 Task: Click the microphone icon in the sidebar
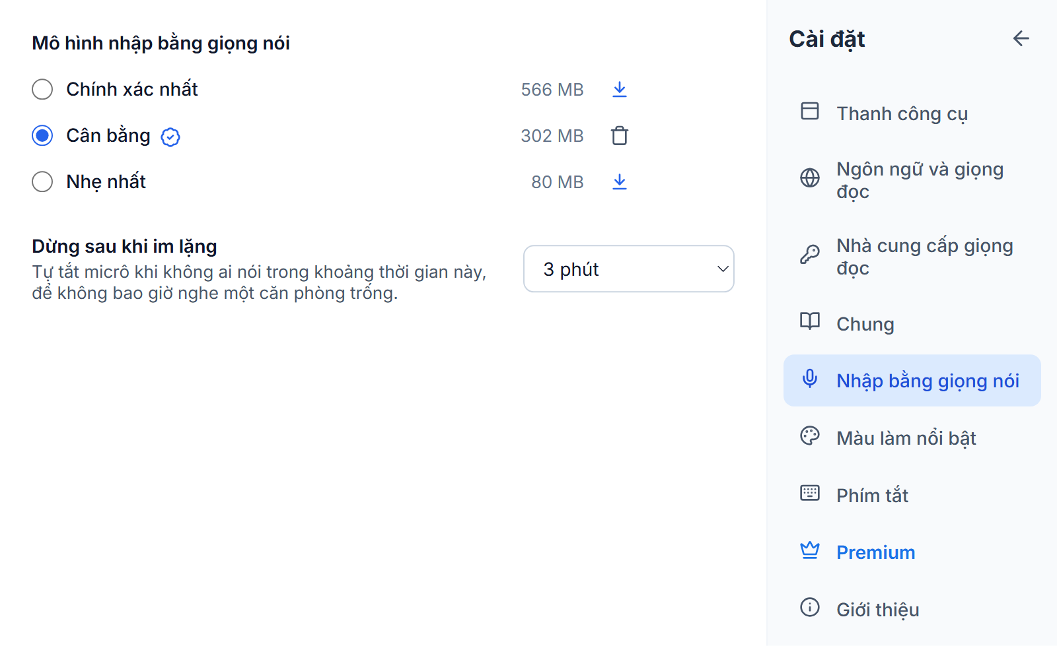tap(809, 378)
